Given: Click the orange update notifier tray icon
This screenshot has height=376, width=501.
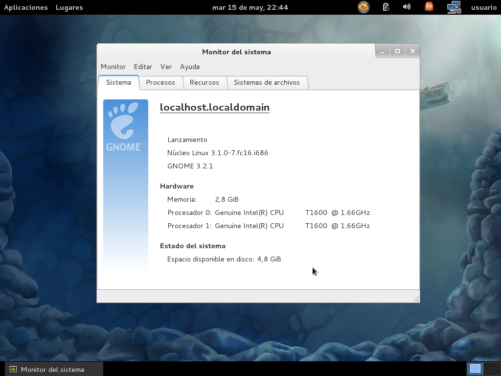Looking at the screenshot, I should coord(364,7).
